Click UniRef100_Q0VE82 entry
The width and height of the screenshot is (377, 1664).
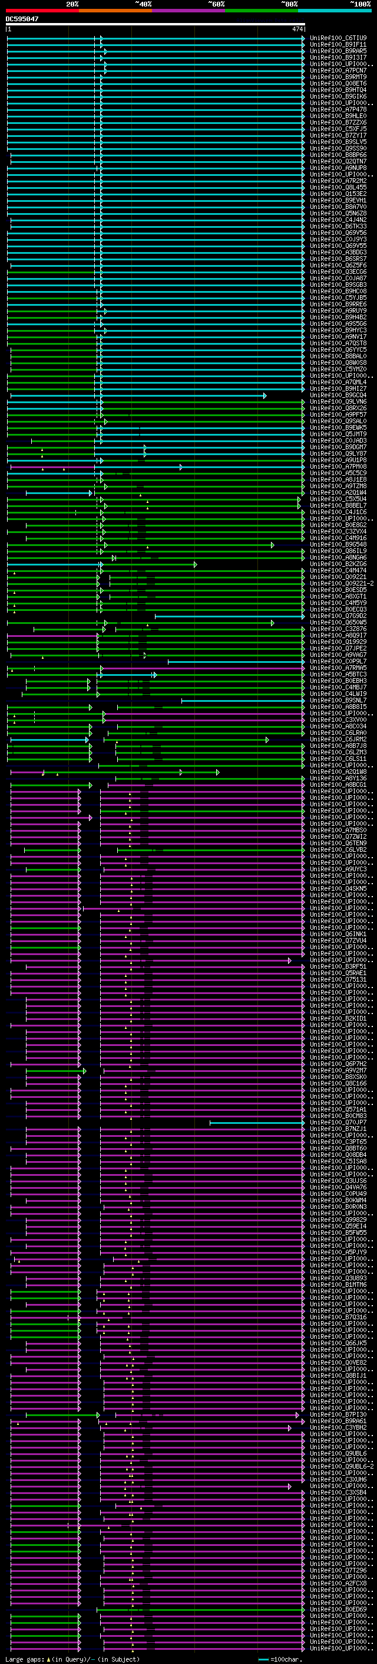pyautogui.click(x=338, y=1362)
